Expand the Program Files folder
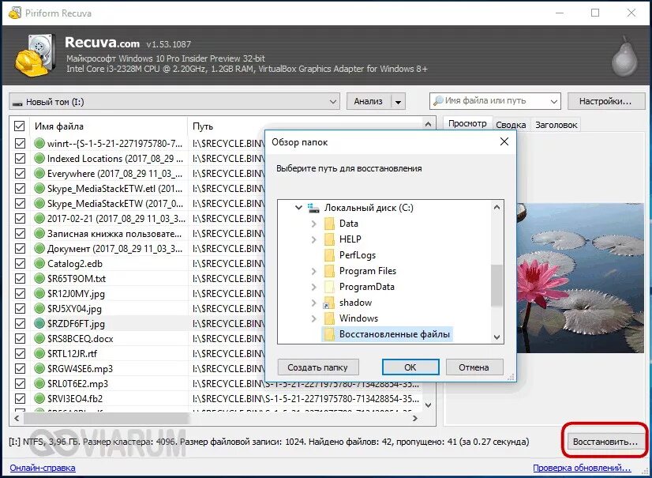 coord(314,271)
